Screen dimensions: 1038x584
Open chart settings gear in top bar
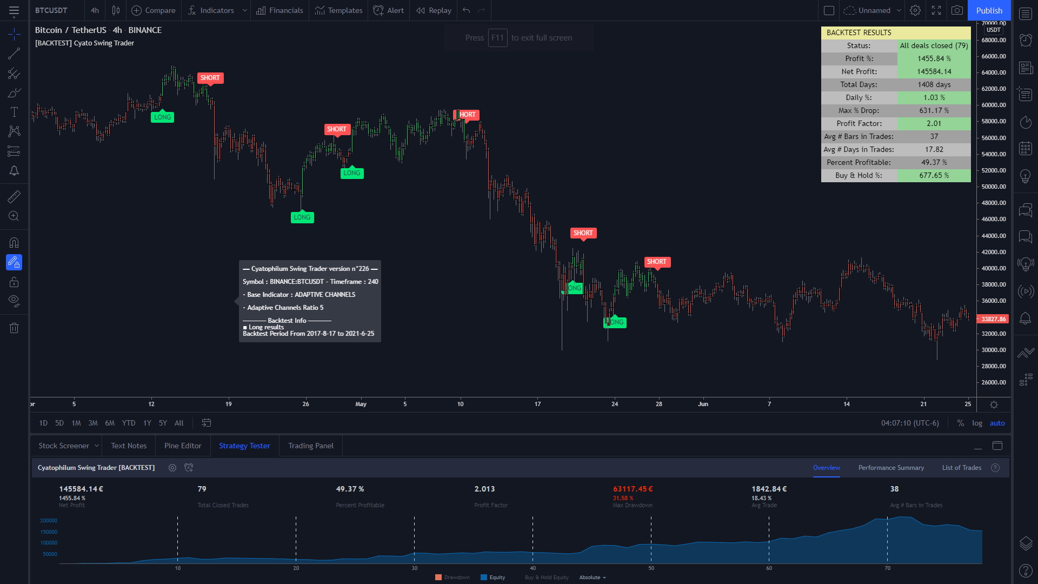[x=915, y=10]
